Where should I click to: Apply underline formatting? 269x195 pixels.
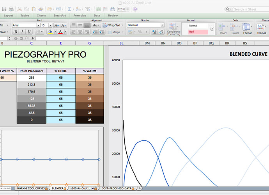29,32
